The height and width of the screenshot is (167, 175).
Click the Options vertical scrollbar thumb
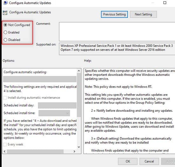click(79, 95)
